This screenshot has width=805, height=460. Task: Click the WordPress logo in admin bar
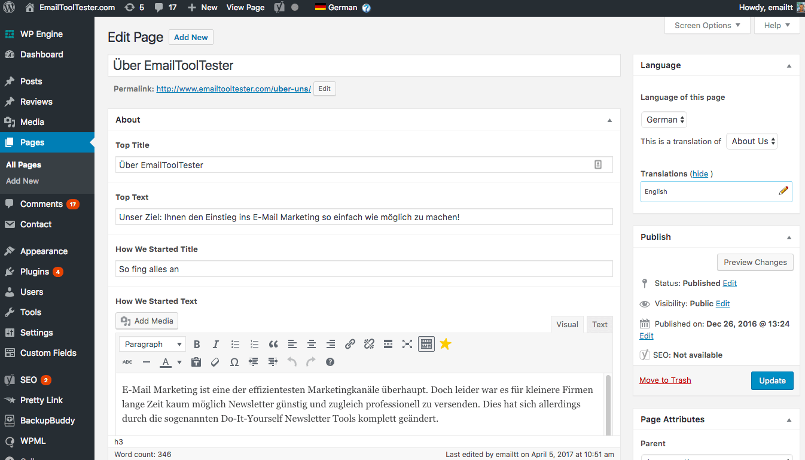10,8
